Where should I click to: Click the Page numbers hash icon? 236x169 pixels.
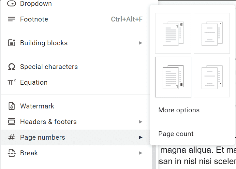pyautogui.click(x=11, y=137)
